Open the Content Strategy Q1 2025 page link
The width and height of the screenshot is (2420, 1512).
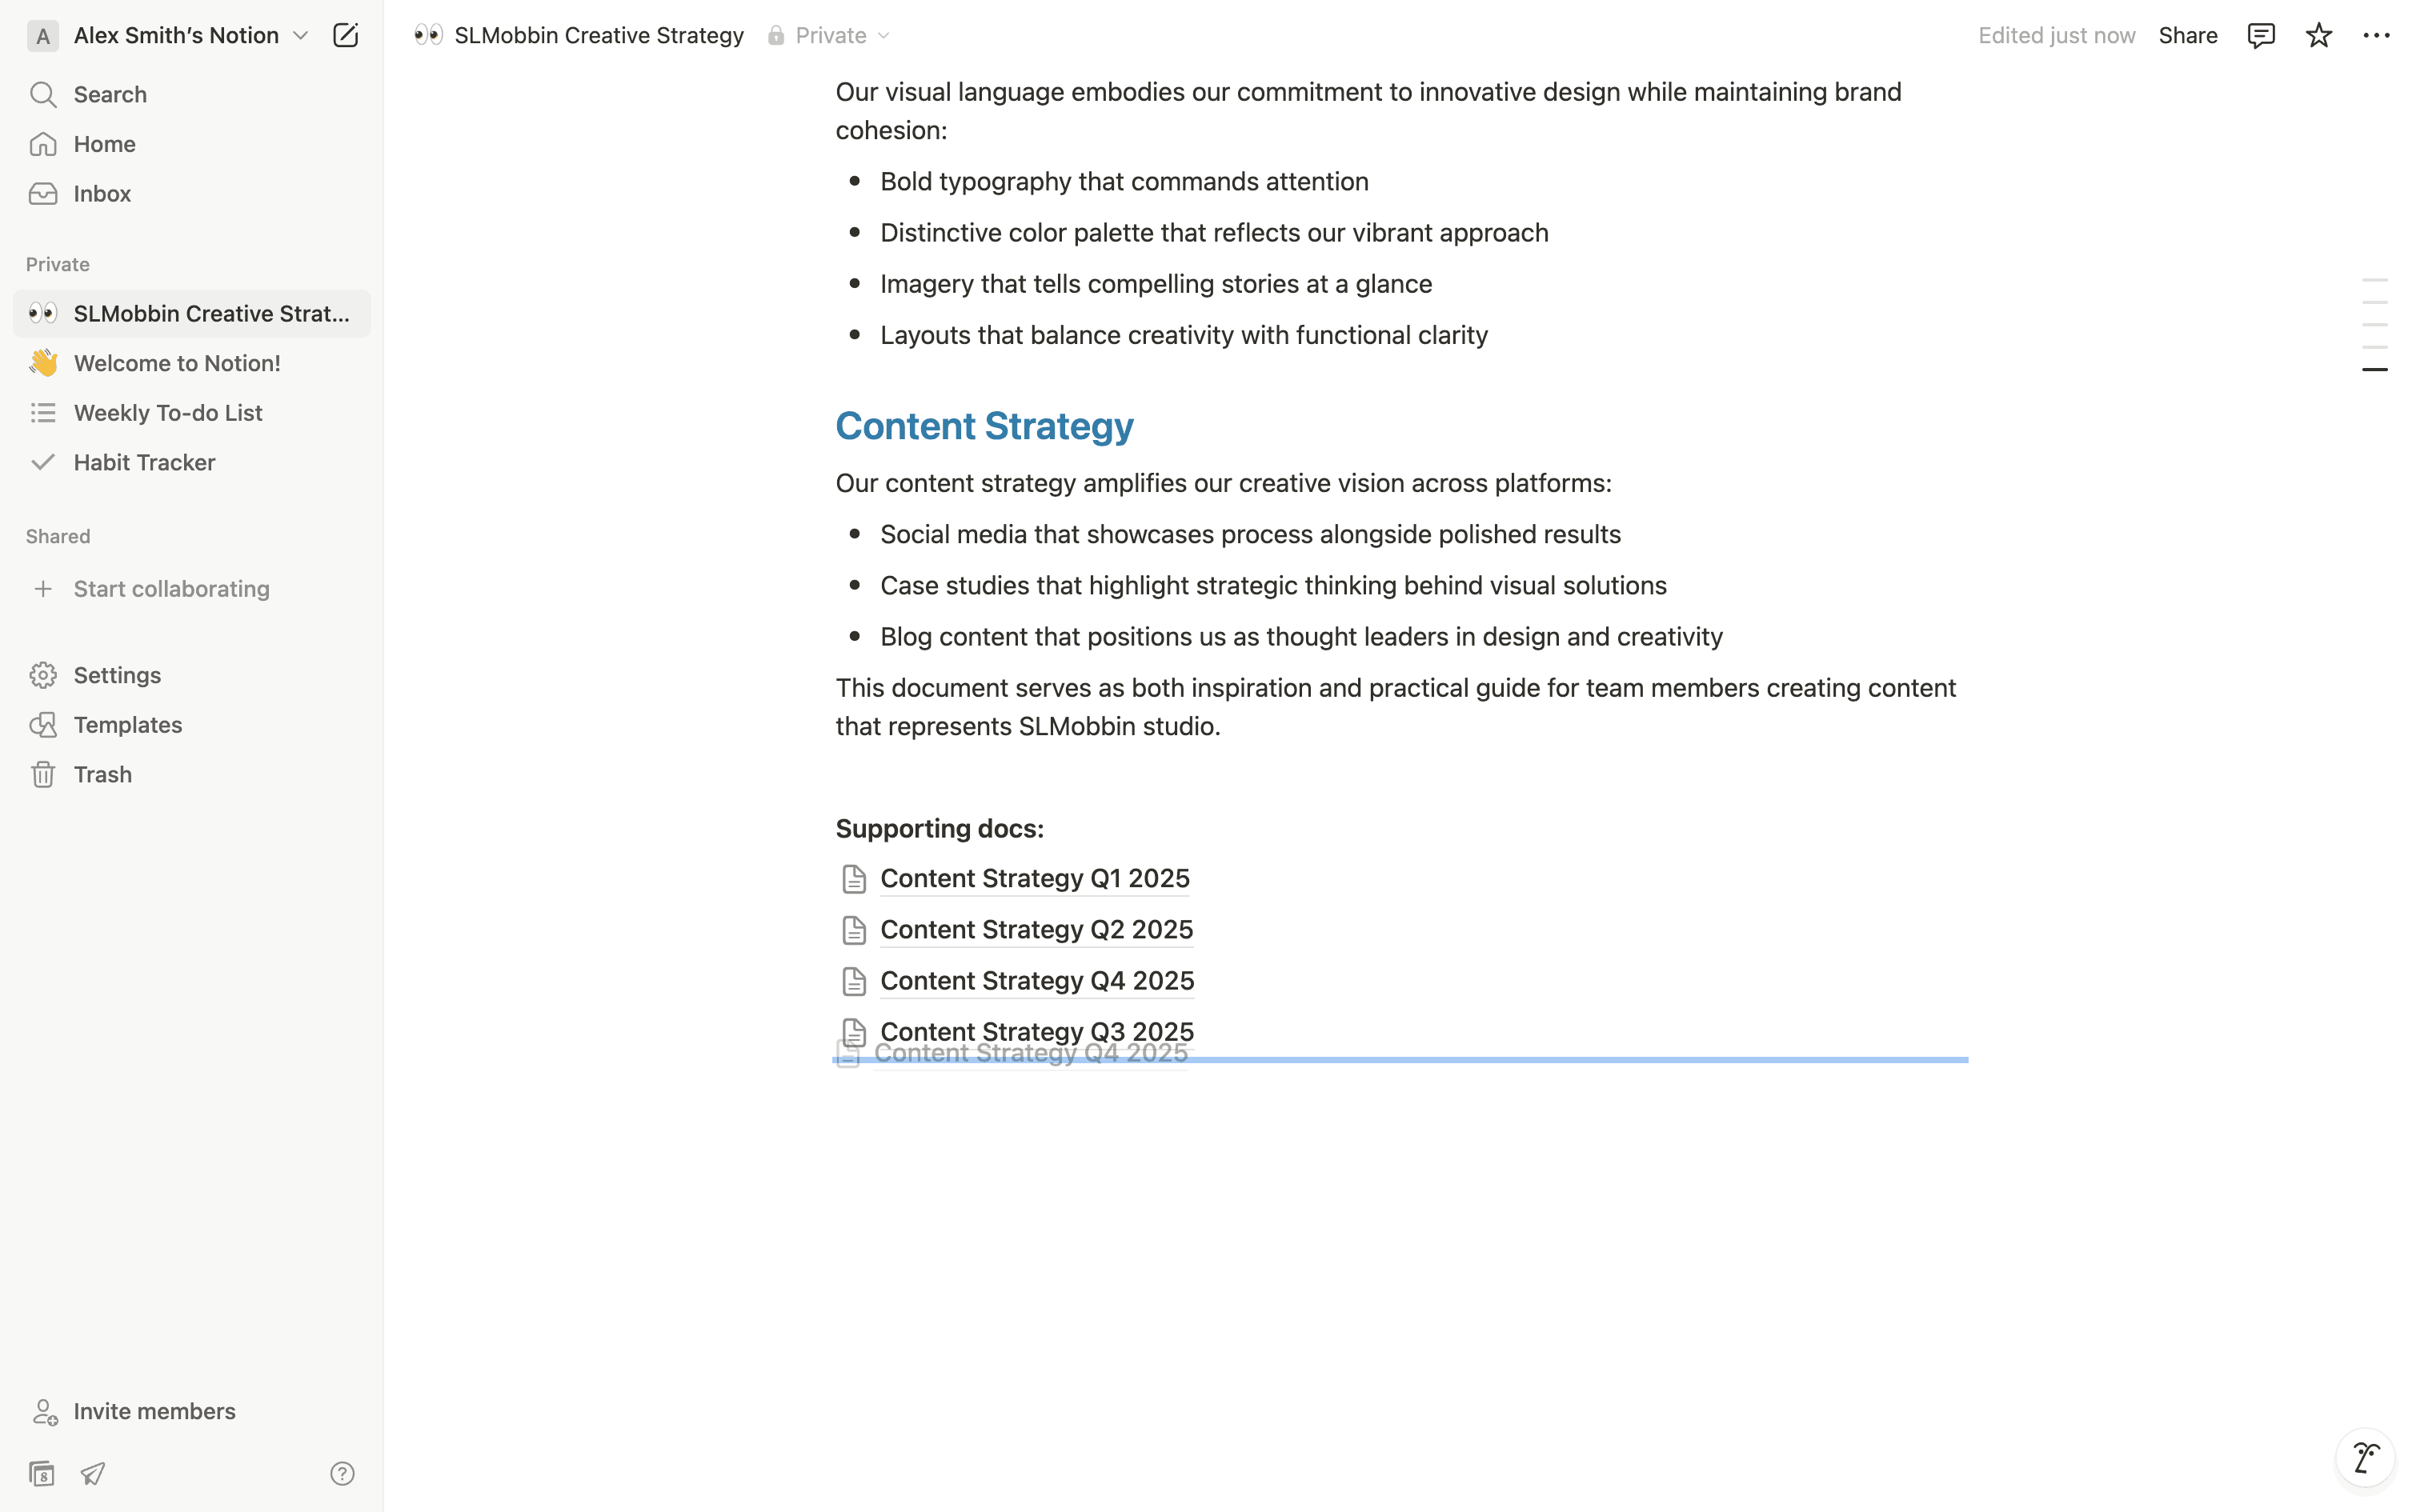[x=1034, y=879]
